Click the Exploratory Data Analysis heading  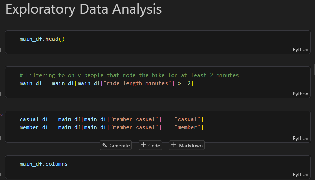(83, 9)
